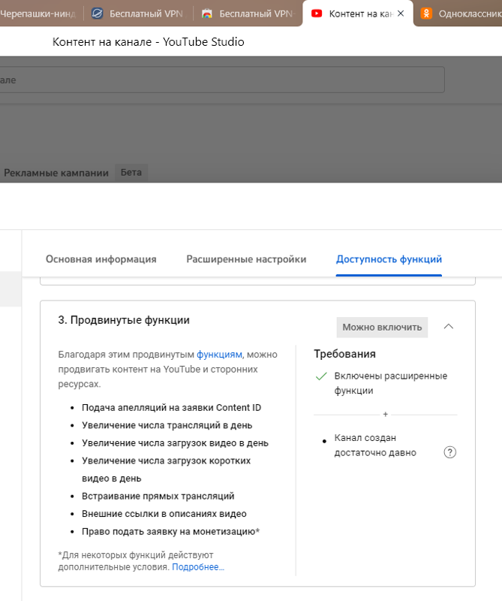
Task: Click Увеличение числа трансляций в день
Action: tap(167, 425)
